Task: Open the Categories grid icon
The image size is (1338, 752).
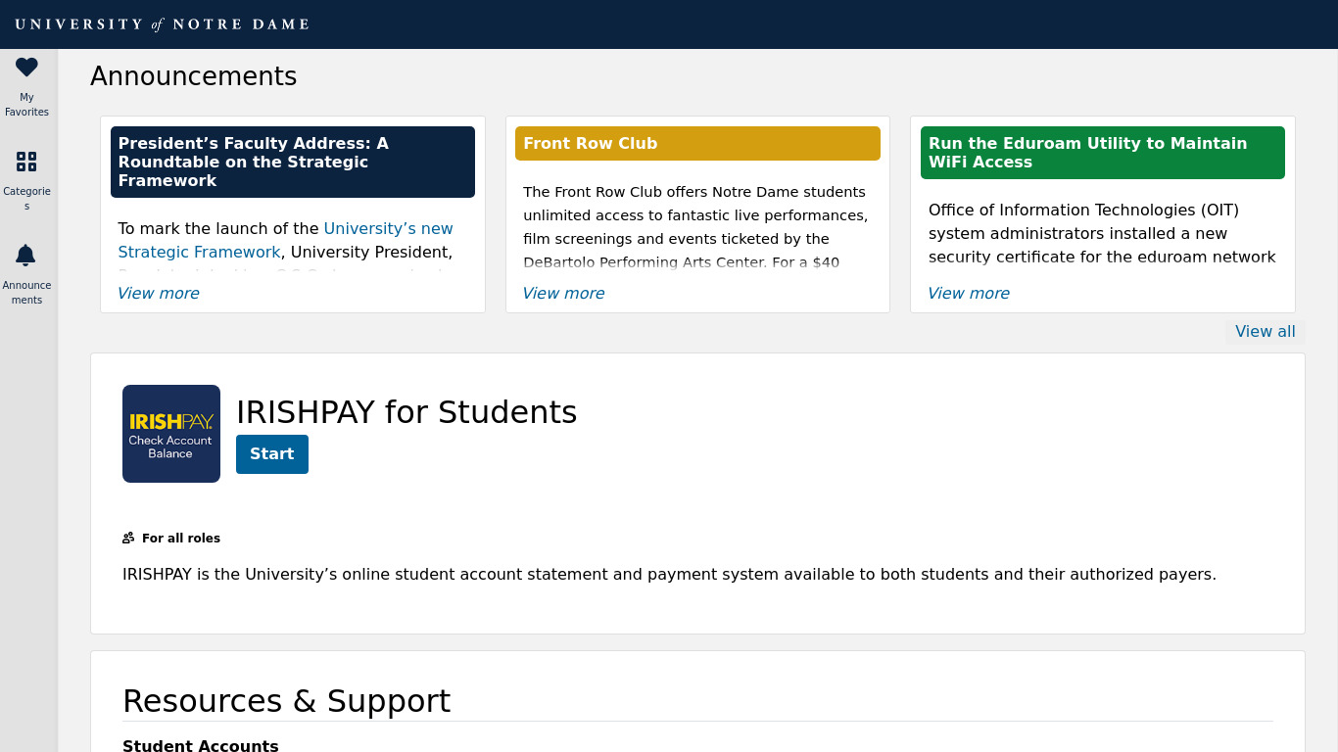Action: click(x=26, y=162)
